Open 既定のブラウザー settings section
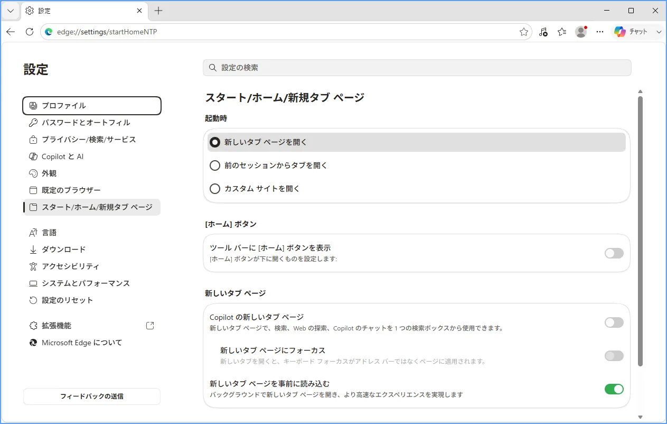This screenshot has height=424, width=667. (92, 190)
